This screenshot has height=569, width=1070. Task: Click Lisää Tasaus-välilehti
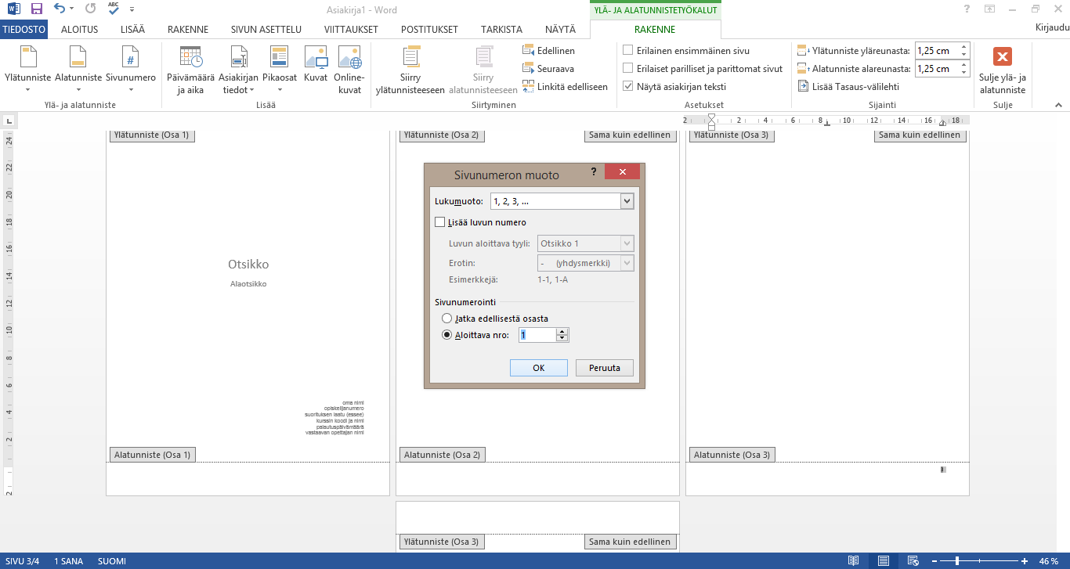click(849, 87)
